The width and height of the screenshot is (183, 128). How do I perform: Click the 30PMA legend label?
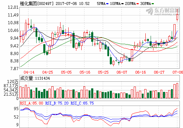pos(145,4)
